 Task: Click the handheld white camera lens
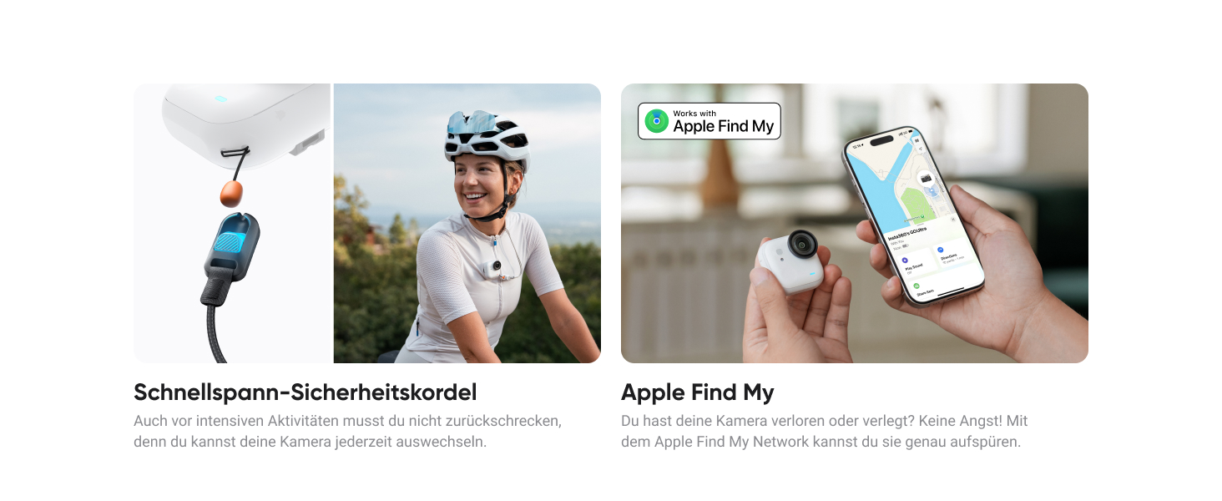[x=803, y=243]
